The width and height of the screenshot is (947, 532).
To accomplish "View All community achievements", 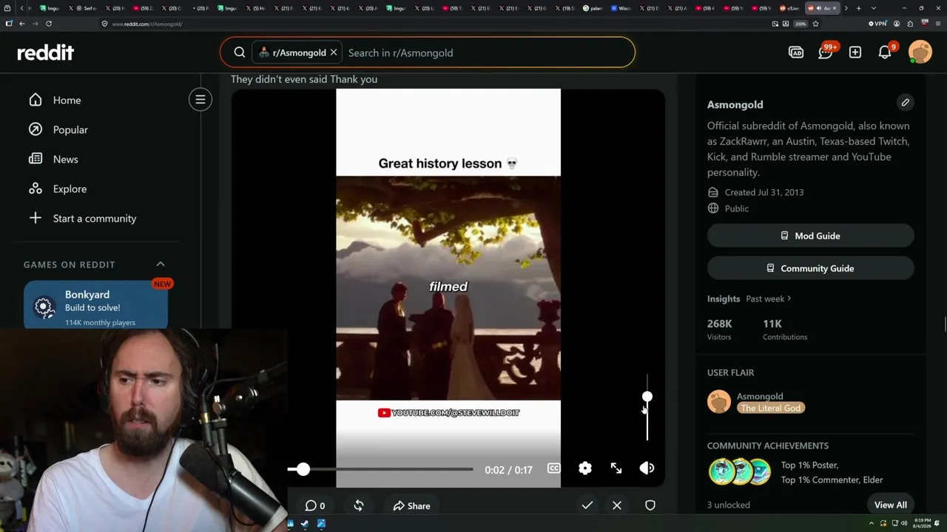I will [891, 505].
